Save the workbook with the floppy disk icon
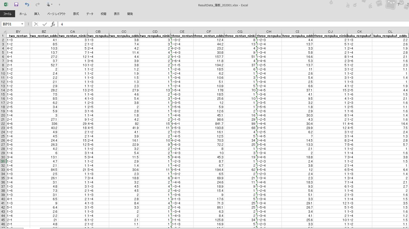Image resolution: width=409 pixels, height=229 pixels. click(16, 4)
